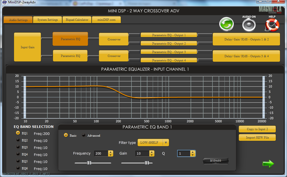Viewport: 287px width, 177px height.
Task: Click the Copy to Input 2 button
Action: (x=257, y=129)
